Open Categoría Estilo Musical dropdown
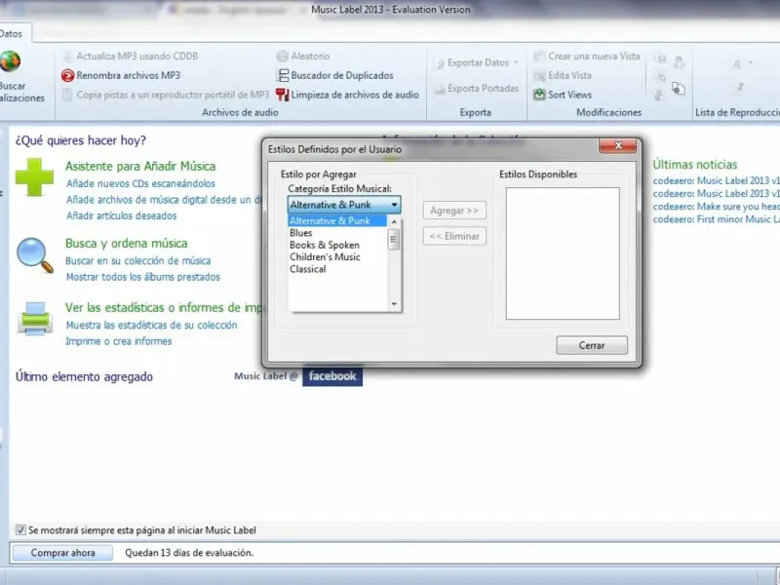The height and width of the screenshot is (585, 780). 344,205
